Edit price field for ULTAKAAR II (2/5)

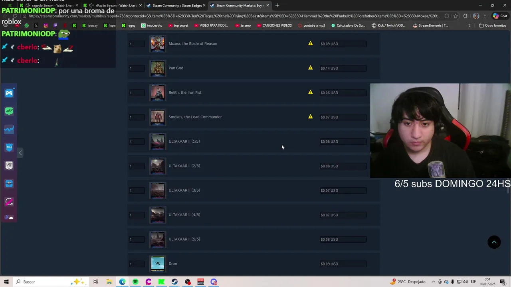(x=343, y=166)
